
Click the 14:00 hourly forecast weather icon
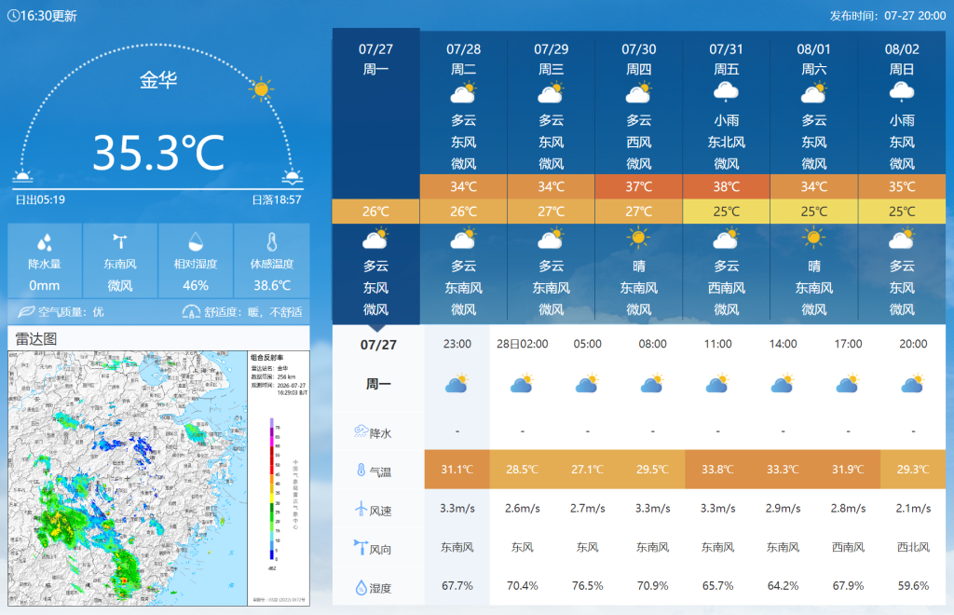[x=783, y=383]
